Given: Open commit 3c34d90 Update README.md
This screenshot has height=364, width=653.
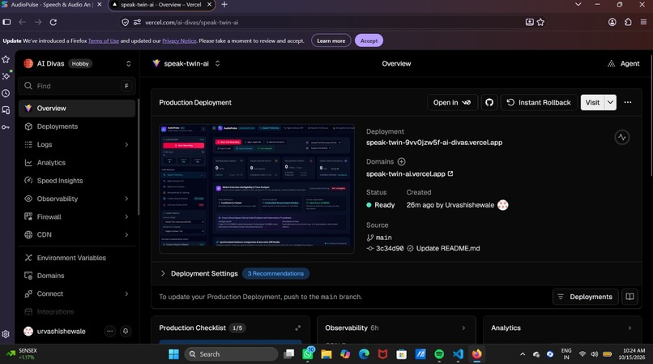Looking at the screenshot, I should 423,249.
